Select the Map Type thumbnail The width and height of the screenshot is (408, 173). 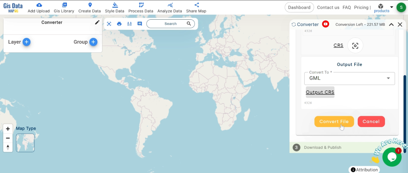click(25, 143)
